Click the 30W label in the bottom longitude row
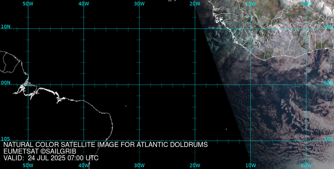 pyautogui.click(x=140, y=165)
